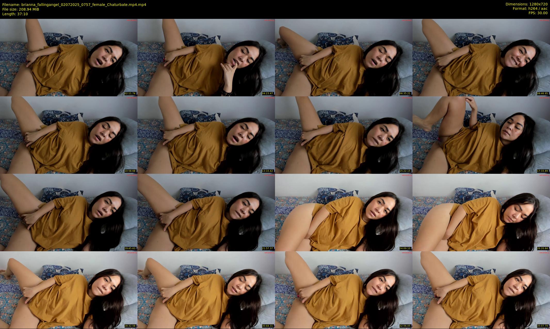
Task: Click the Dimensions 1280x720 label
Action: pyautogui.click(x=526, y=4)
